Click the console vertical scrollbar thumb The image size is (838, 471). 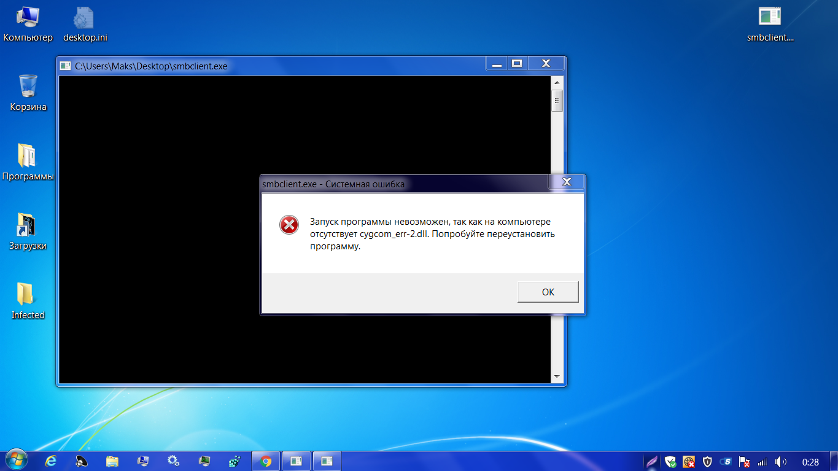click(x=557, y=100)
